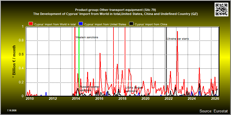The width and height of the screenshot is (231, 115).
Task: Click the 'Source: Eurostat' text
Action: point(214,111)
